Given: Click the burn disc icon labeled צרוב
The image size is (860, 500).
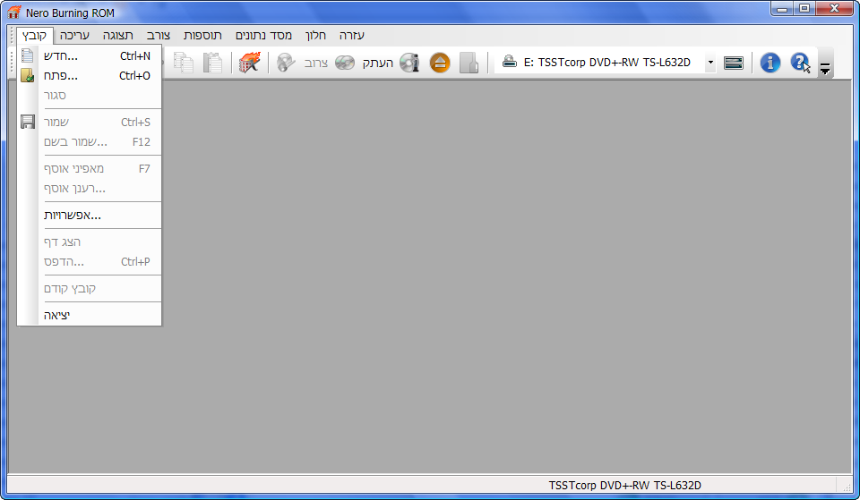Looking at the screenshot, I should pos(286,63).
